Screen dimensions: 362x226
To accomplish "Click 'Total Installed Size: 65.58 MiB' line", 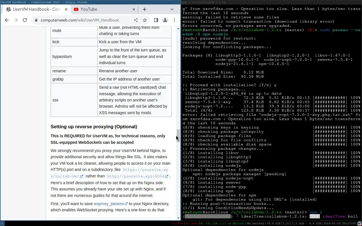I will tap(223, 77).
